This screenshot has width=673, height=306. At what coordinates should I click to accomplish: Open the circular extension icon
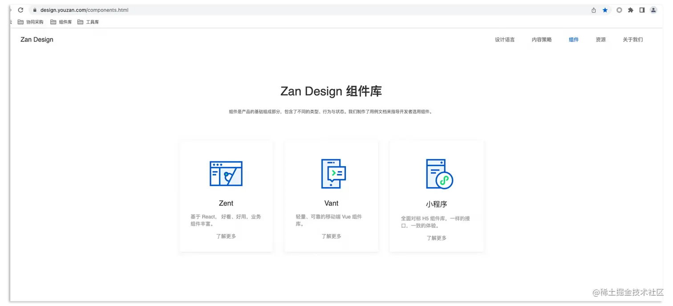click(619, 10)
